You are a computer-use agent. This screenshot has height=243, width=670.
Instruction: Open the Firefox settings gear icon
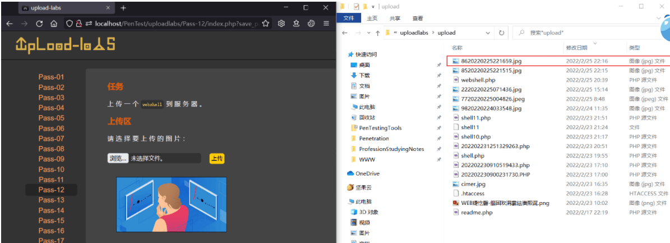(281, 24)
